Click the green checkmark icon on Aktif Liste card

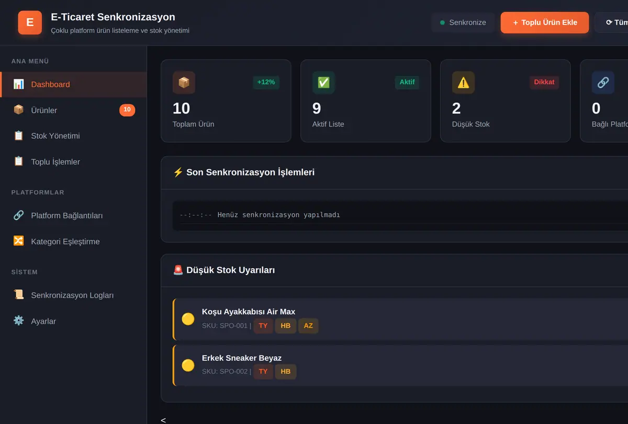pyautogui.click(x=323, y=83)
